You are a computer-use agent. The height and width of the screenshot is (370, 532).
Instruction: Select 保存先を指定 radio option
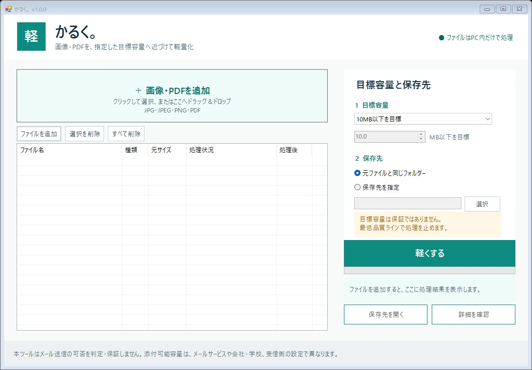tap(377, 187)
